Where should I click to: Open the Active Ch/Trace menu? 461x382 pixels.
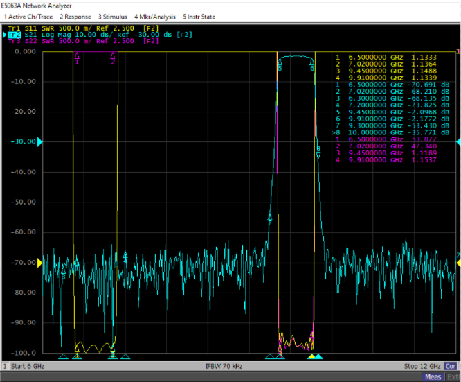point(28,16)
